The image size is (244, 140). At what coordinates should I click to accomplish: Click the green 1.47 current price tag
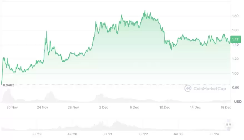tap(235, 40)
